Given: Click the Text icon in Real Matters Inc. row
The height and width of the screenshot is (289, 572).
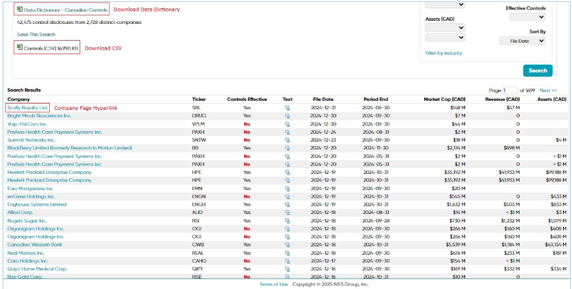Looking at the screenshot, I should pos(288,253).
